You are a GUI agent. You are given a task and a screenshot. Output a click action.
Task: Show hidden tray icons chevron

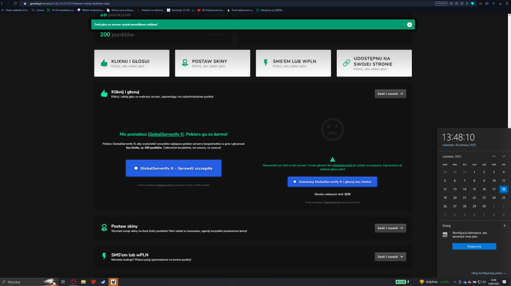455,282
